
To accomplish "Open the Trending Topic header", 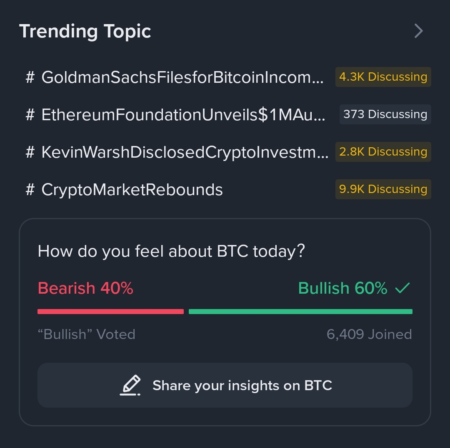I will pyautogui.click(x=85, y=31).
